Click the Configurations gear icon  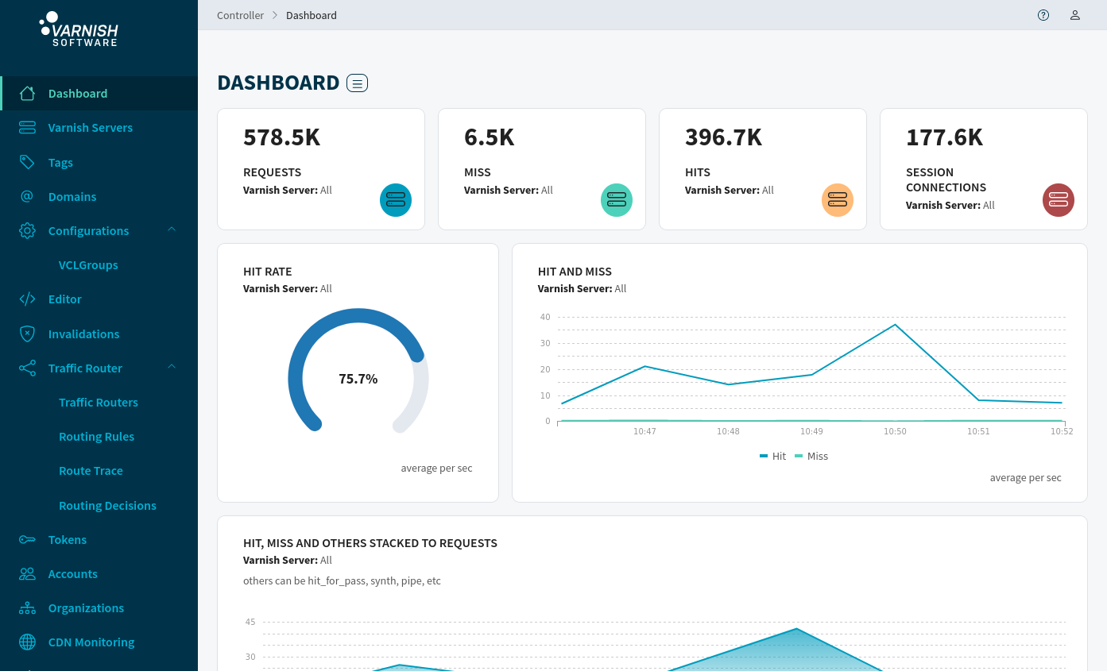pyautogui.click(x=27, y=231)
